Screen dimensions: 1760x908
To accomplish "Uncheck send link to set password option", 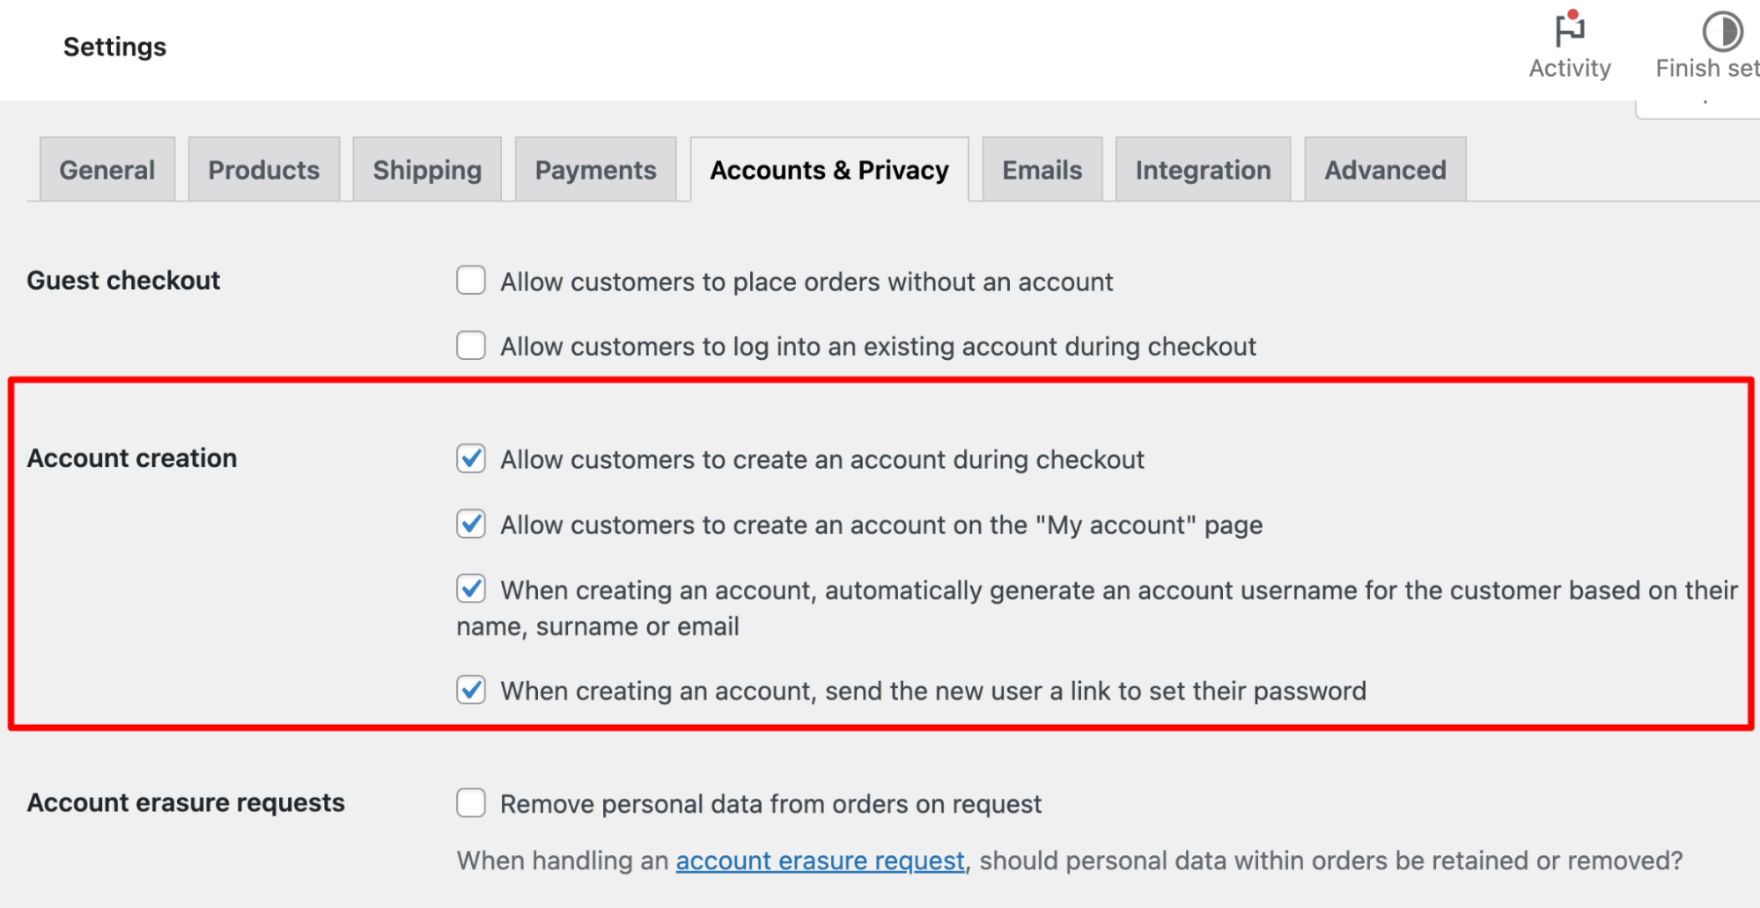I will 471,690.
